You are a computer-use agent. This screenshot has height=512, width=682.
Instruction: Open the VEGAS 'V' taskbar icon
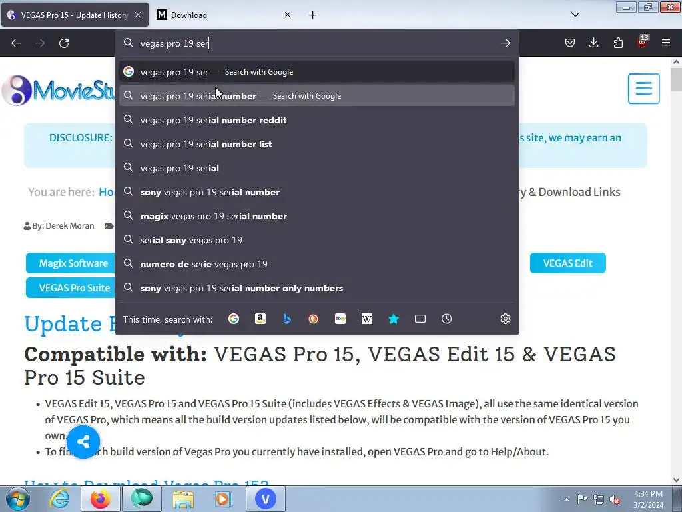point(265,499)
